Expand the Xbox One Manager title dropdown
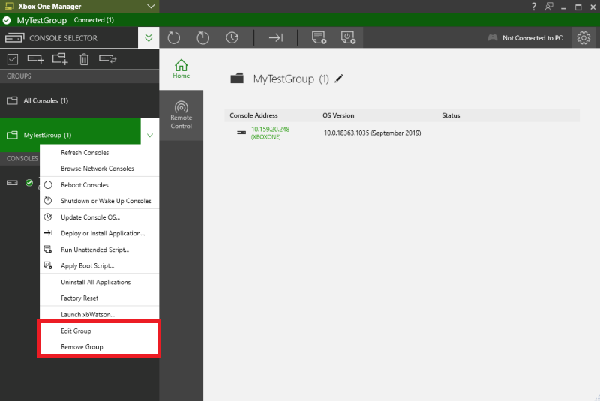The width and height of the screenshot is (600, 401). (151, 7)
